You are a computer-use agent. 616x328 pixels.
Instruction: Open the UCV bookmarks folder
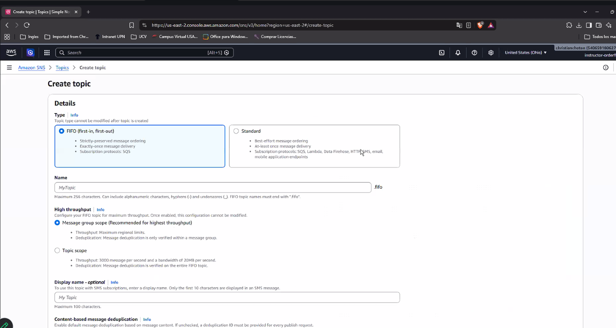(139, 37)
